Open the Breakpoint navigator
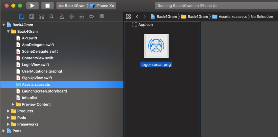Viewport: 278px width, 137px height. click(91, 16)
